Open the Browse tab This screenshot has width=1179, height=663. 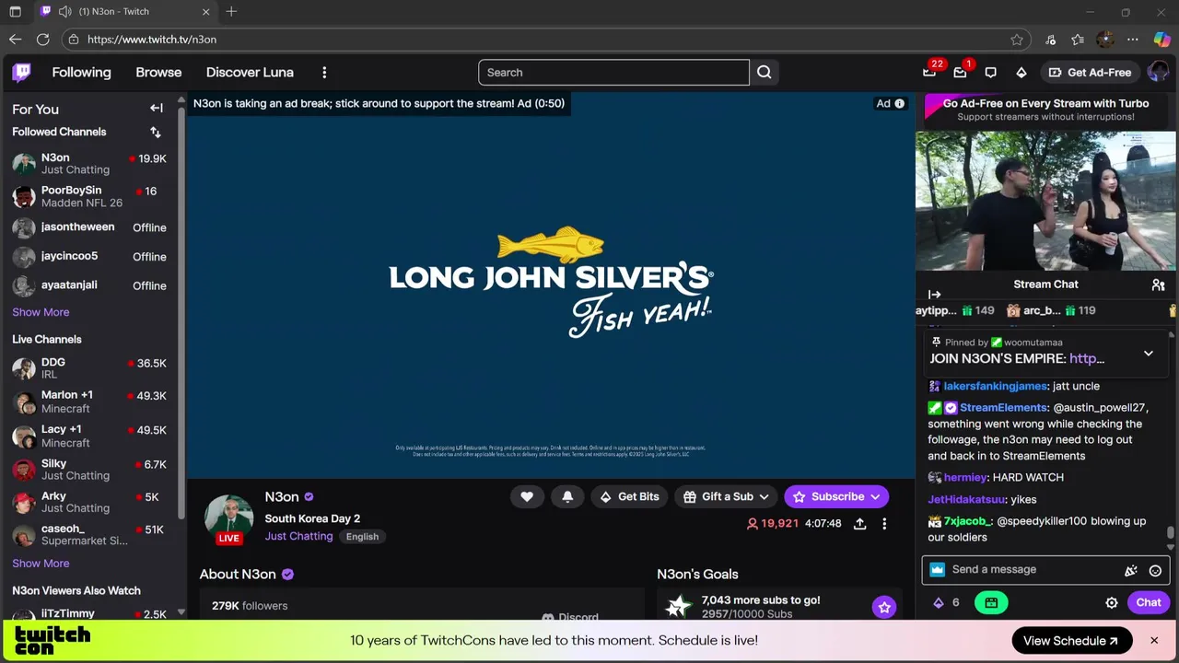(158, 73)
